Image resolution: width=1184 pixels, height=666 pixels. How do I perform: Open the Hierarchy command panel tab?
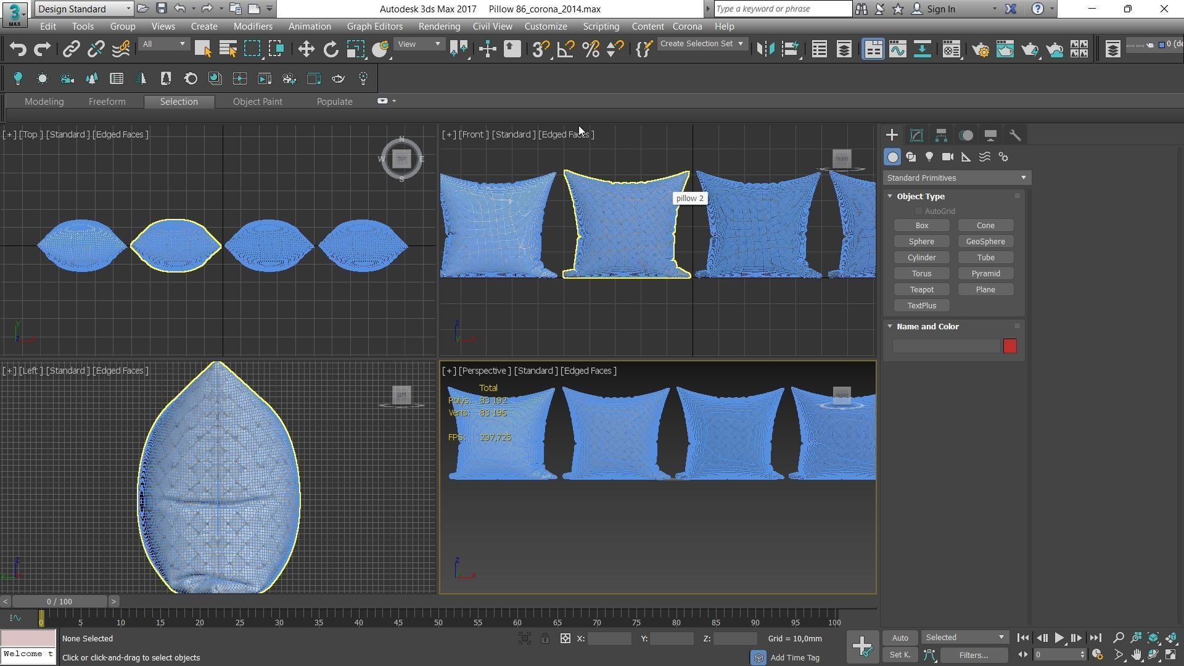coord(941,135)
